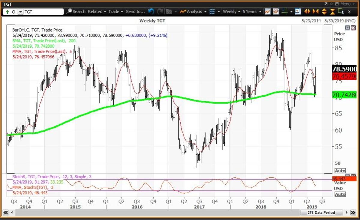Open the Weekly interval dropdown
The height and width of the screenshot is (220, 360).
pyautogui.click(x=232, y=12)
